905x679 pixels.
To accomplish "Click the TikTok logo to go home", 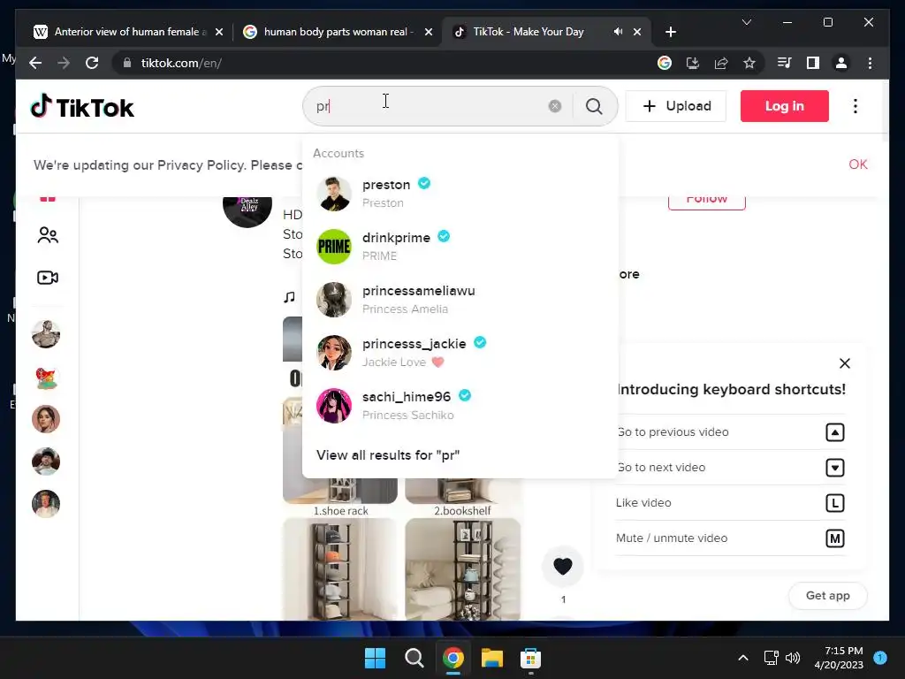I will (82, 107).
